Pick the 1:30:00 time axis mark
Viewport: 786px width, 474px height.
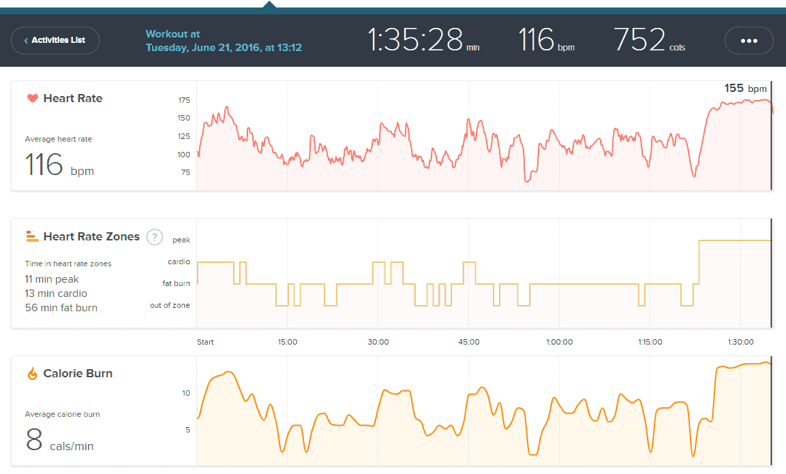click(x=740, y=342)
